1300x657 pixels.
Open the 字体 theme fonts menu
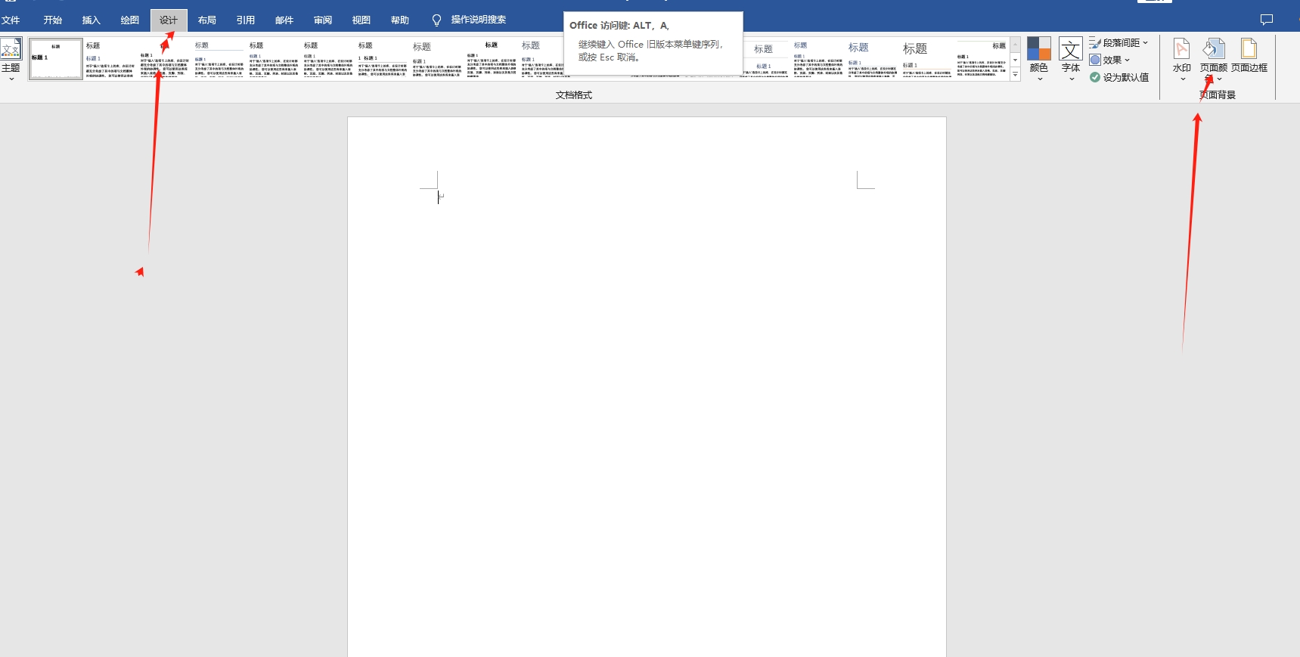(x=1071, y=58)
